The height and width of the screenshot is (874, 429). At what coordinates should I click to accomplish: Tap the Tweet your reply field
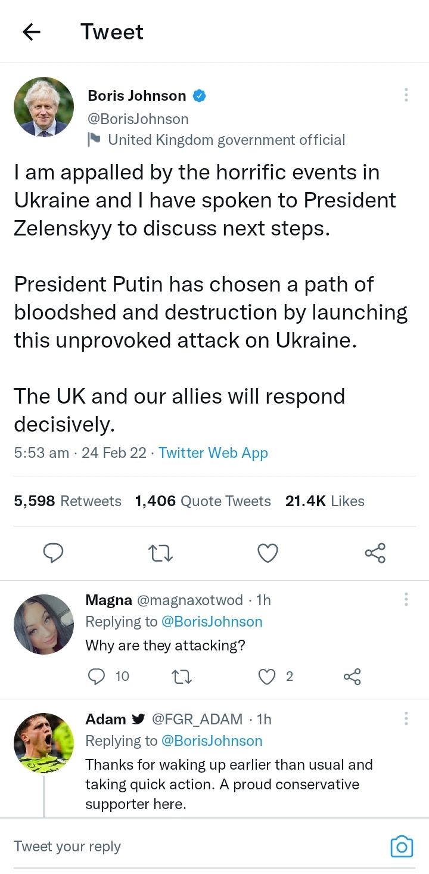[179, 847]
